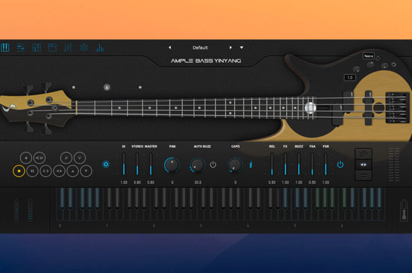
Task: Go to the next preset arrow
Action: pos(231,48)
